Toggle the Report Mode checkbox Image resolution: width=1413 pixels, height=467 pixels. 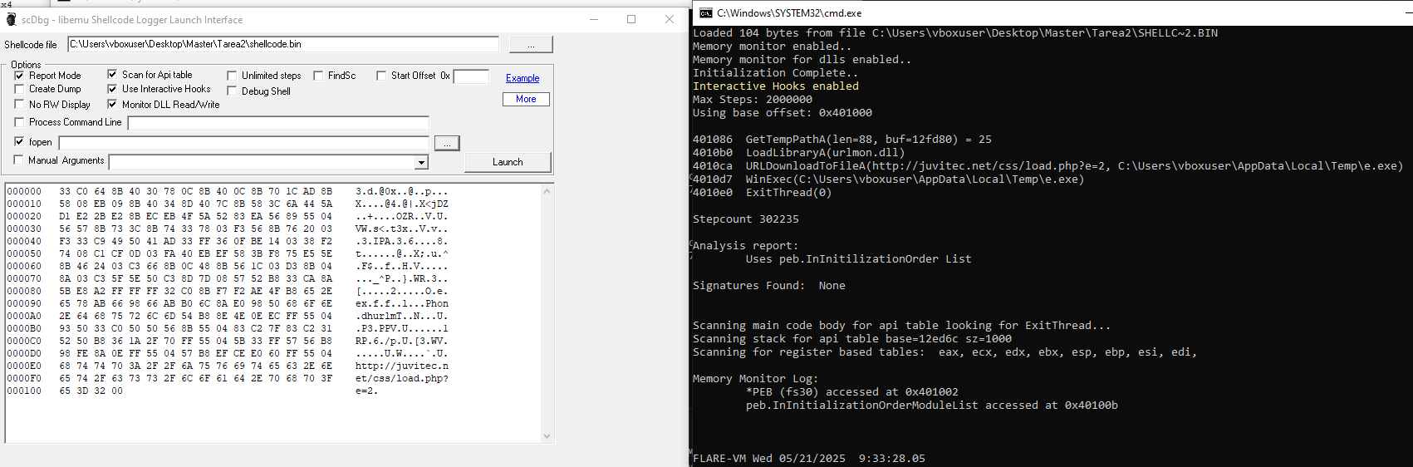click(x=19, y=76)
